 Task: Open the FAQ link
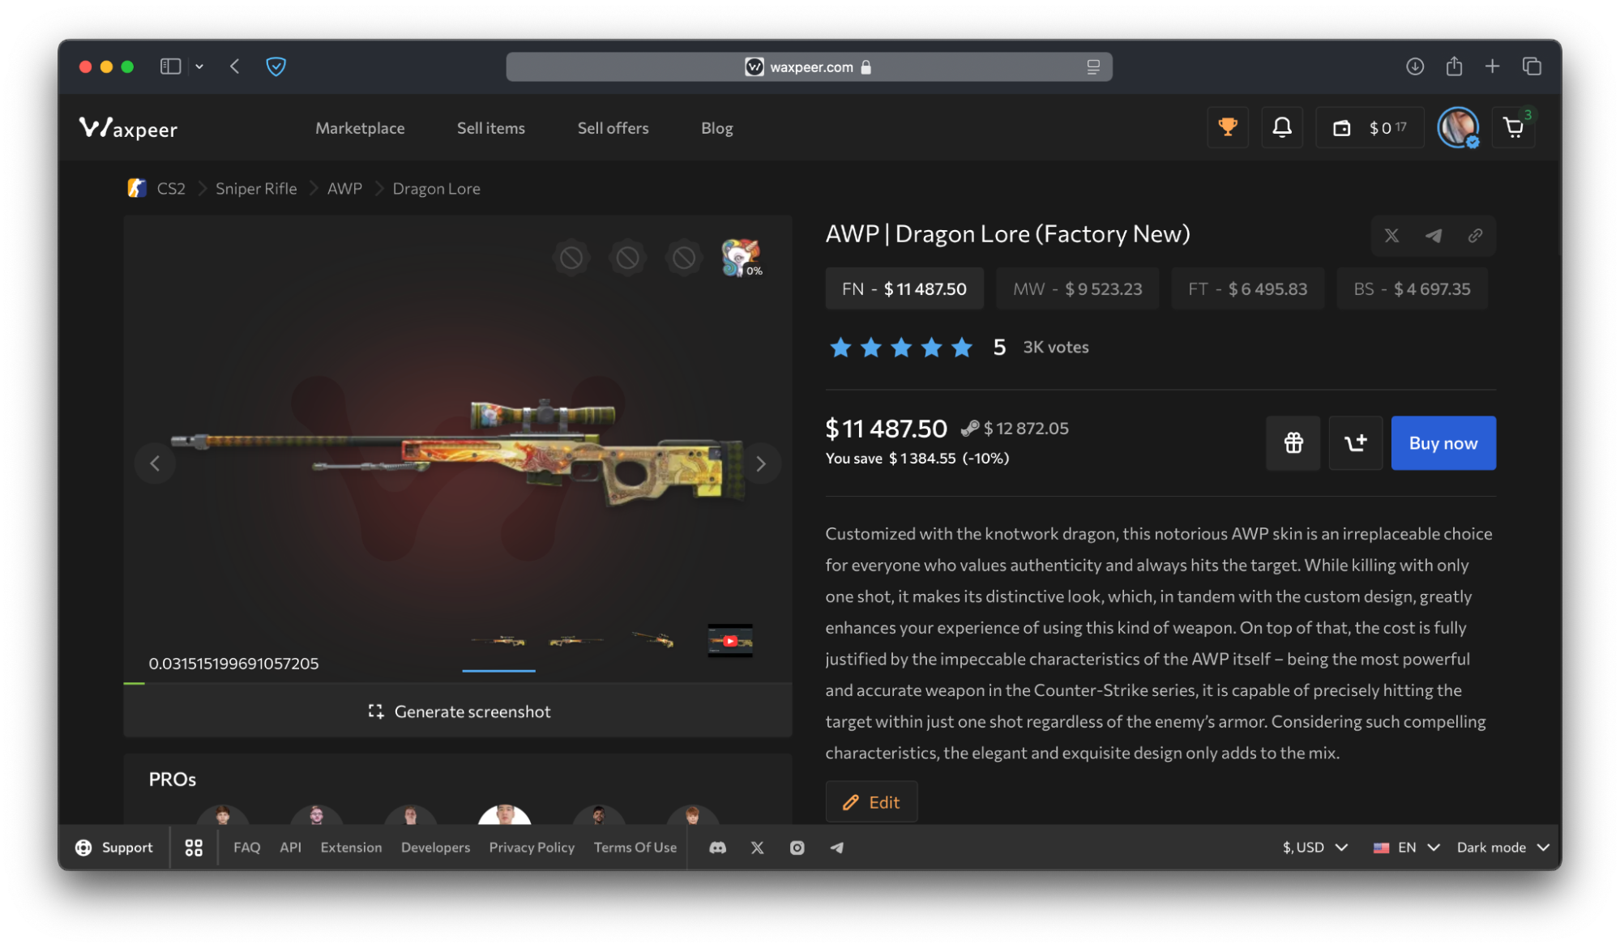pyautogui.click(x=247, y=848)
